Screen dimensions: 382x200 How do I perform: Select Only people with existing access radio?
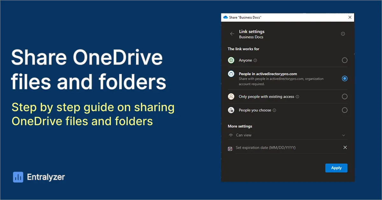pos(344,96)
